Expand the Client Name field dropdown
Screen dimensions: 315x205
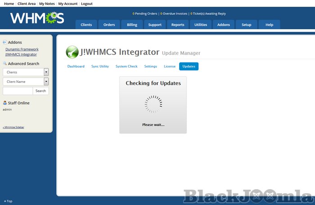click(46, 82)
